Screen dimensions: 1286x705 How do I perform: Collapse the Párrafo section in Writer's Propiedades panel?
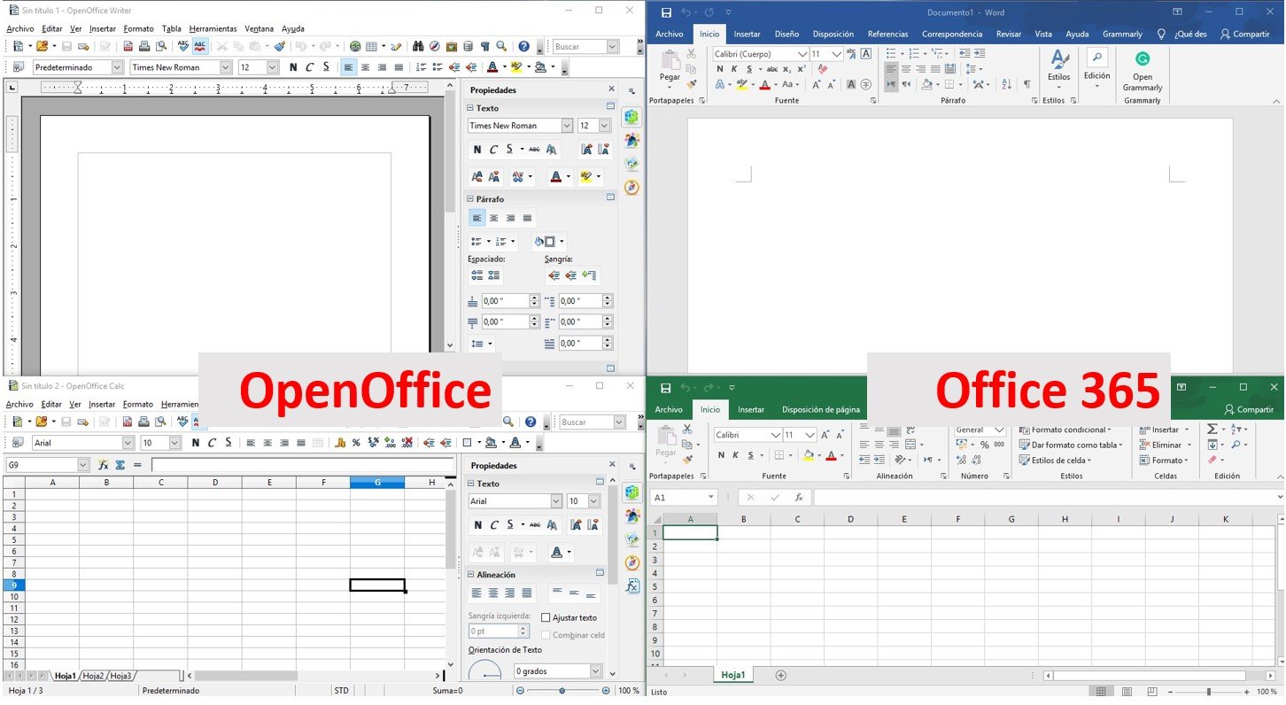point(470,199)
